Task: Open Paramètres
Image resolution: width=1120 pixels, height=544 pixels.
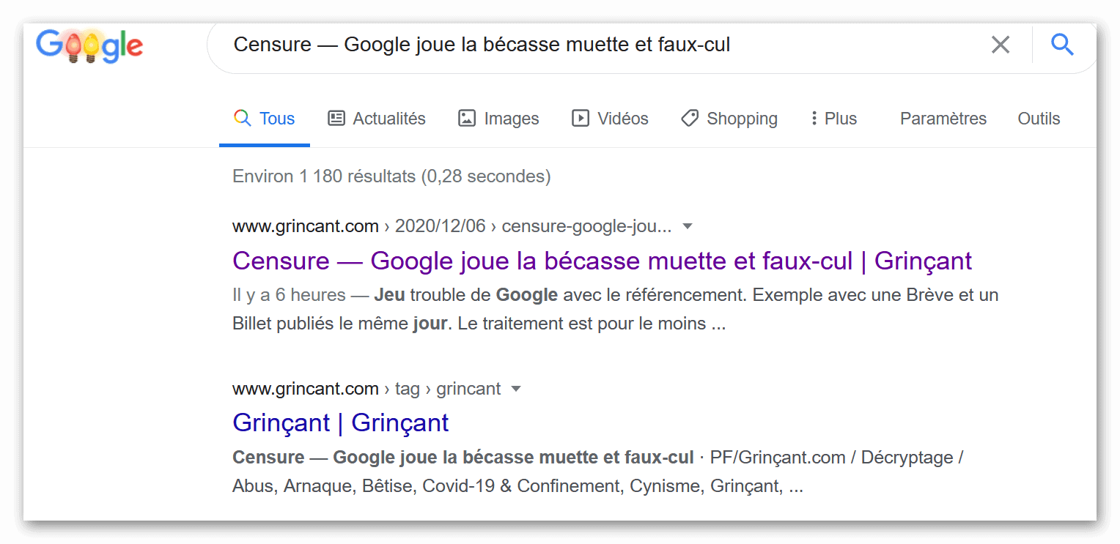Action: [943, 119]
